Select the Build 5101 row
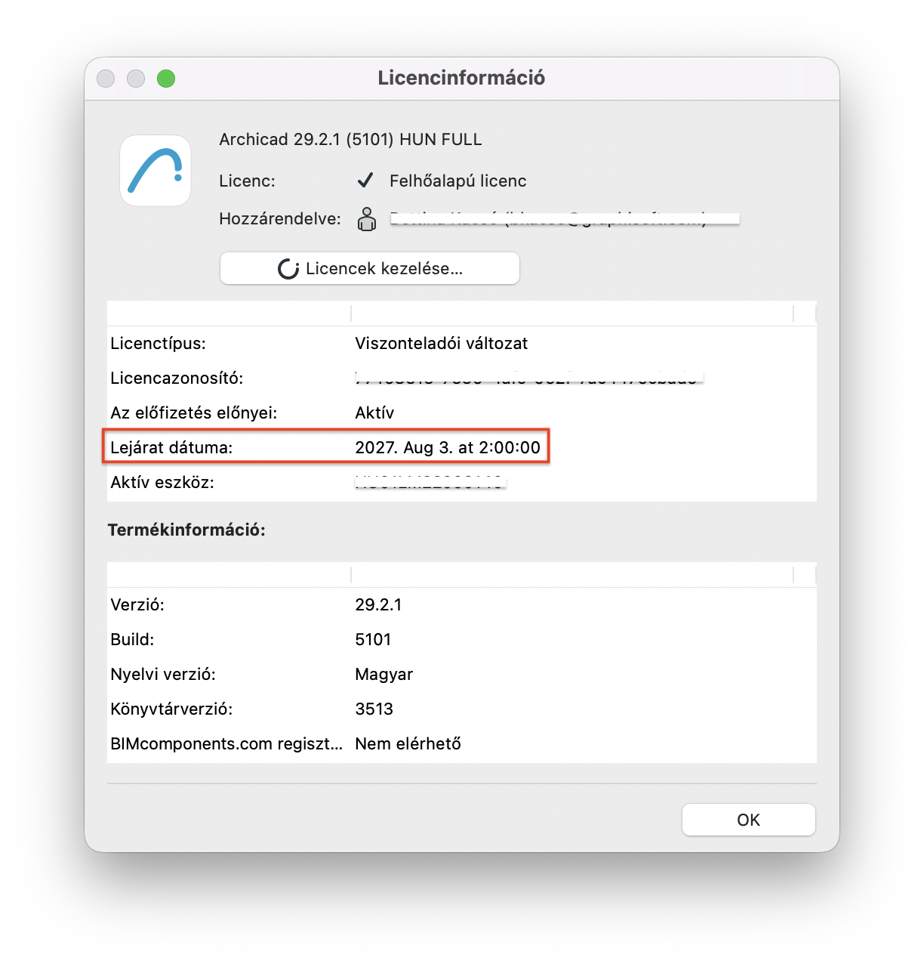 tap(462, 640)
